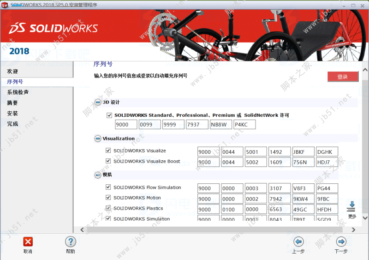Click Visualize Boost serial field 5002
Viewport: 369px width, 260px height.
click(x=256, y=162)
